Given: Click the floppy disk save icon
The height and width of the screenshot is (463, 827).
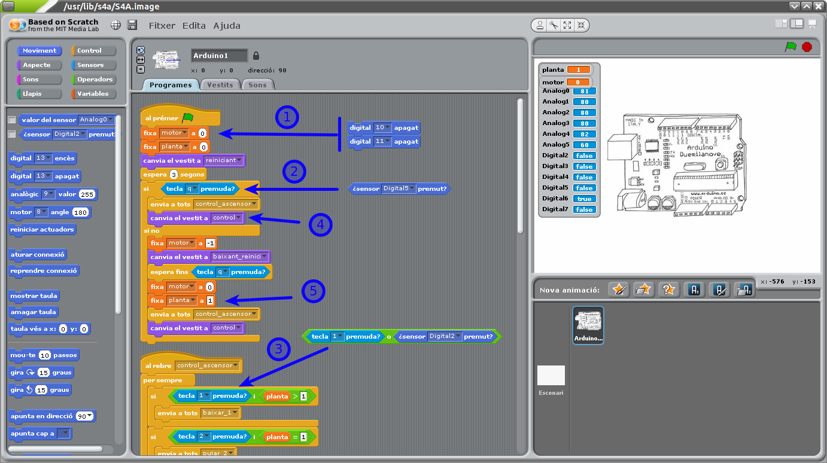Looking at the screenshot, I should point(132,25).
